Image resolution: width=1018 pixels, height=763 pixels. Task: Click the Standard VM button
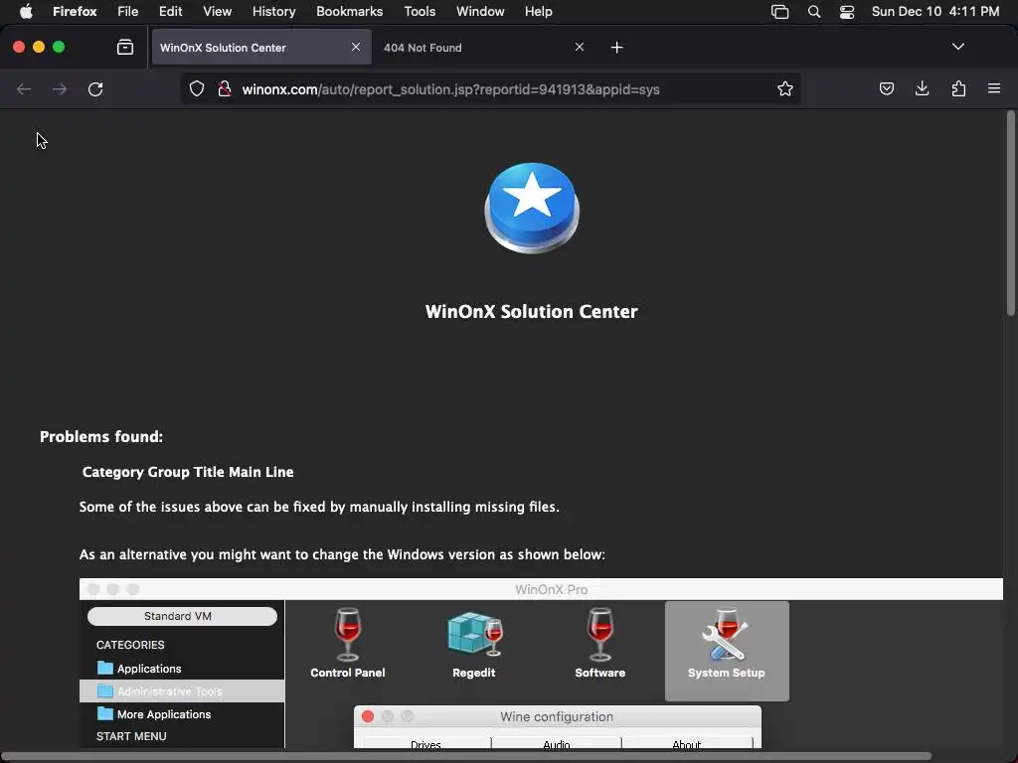tap(183, 616)
